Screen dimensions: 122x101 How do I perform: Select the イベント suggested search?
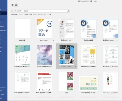pyautogui.click(x=40, y=14)
